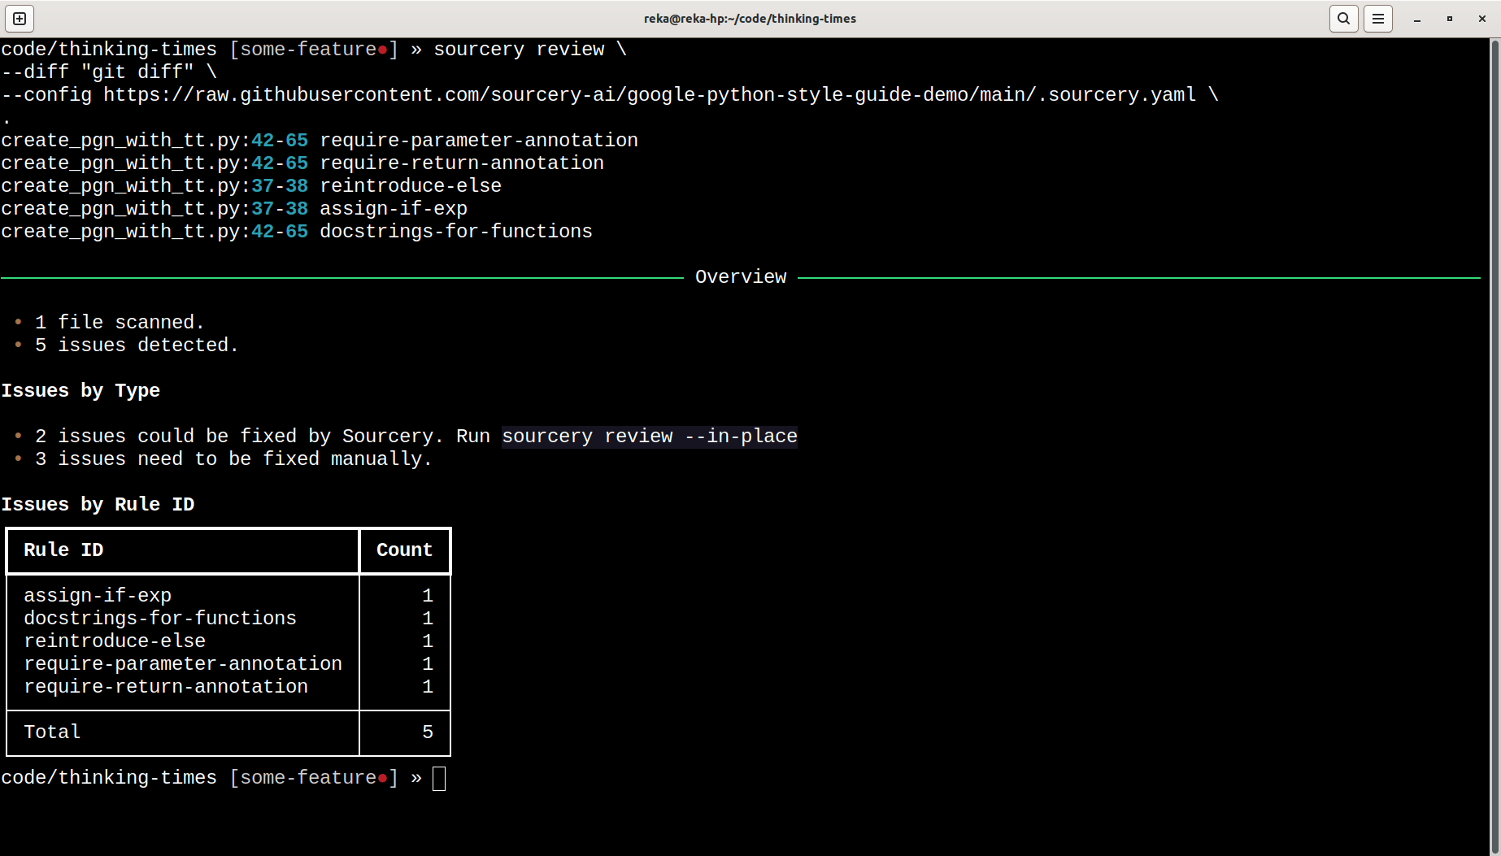Click the '[some-feature]' branch in bottom prompt

(314, 778)
